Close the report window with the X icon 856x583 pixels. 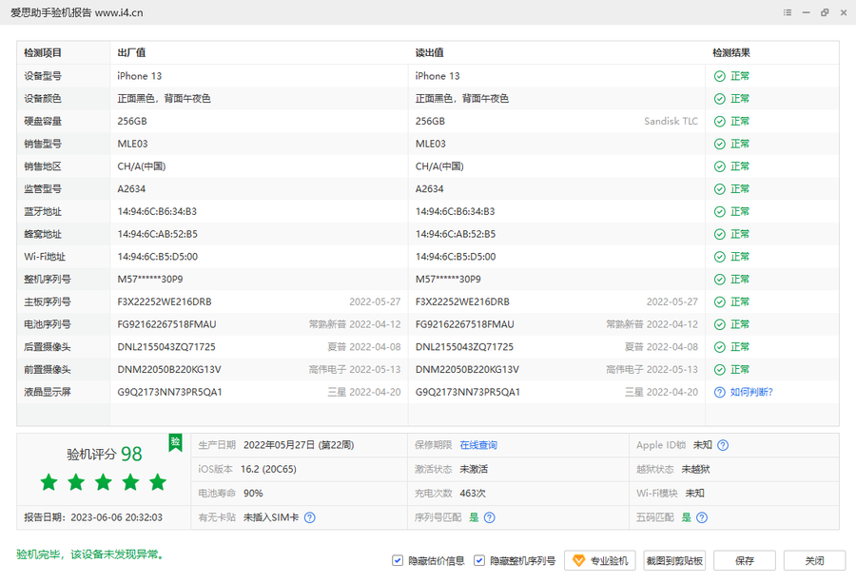pos(844,12)
